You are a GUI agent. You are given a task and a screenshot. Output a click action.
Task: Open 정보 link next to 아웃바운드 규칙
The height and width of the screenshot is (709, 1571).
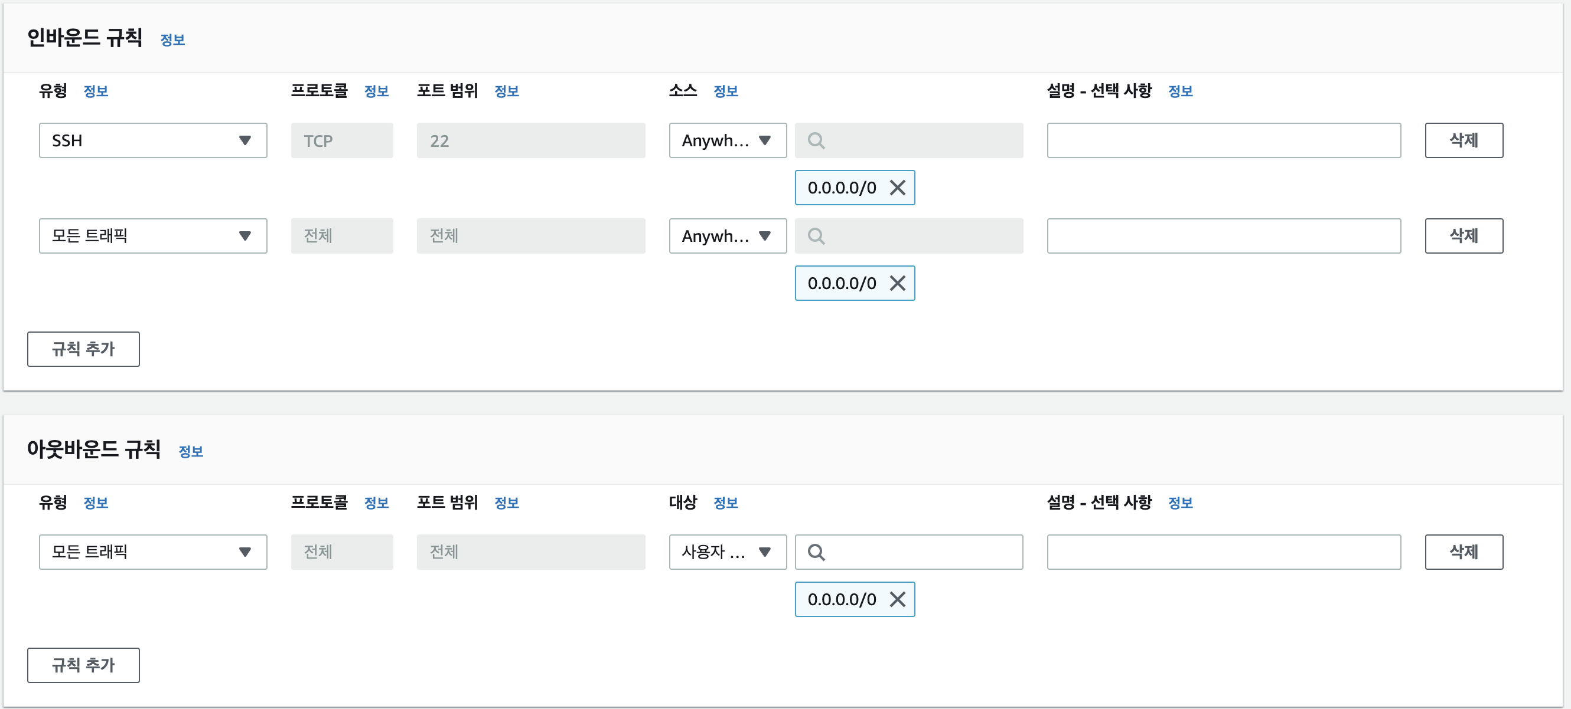(x=191, y=452)
